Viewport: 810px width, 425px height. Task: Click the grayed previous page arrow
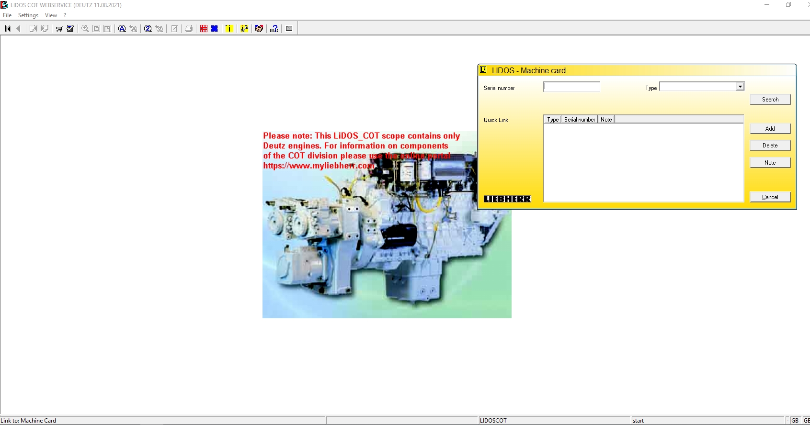tap(19, 29)
